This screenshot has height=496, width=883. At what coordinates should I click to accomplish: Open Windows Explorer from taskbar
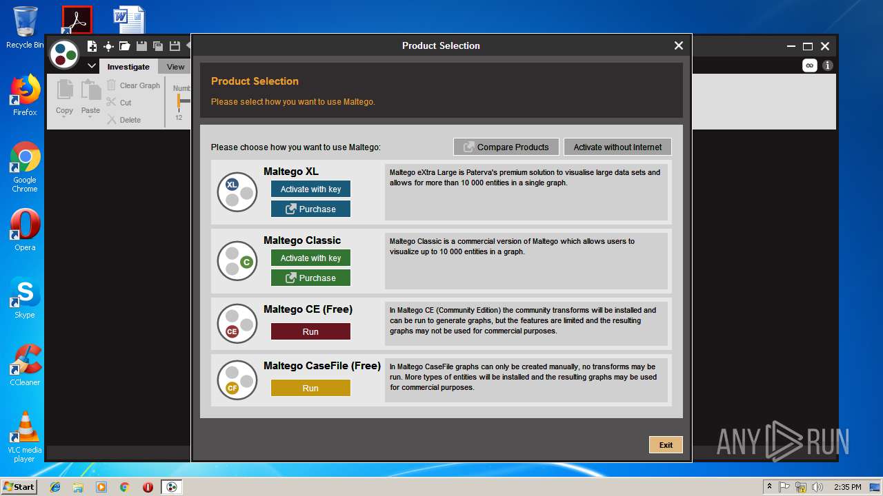click(78, 487)
